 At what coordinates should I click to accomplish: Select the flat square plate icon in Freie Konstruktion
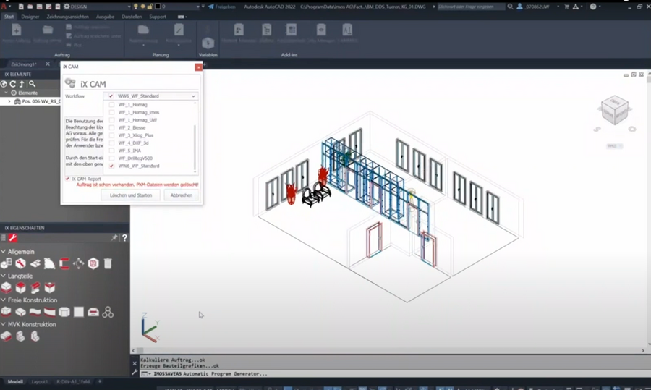pos(78,312)
